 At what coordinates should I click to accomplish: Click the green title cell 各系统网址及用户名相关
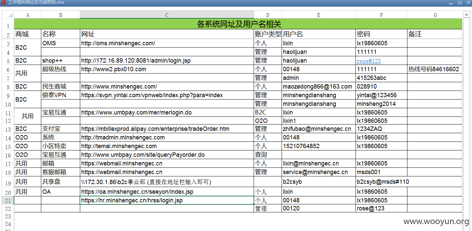(x=238, y=24)
